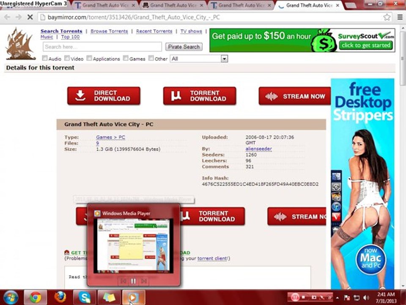Switch to the third Grand Theft Auto tab
The width and height of the screenshot is (406, 305).
click(241, 5)
